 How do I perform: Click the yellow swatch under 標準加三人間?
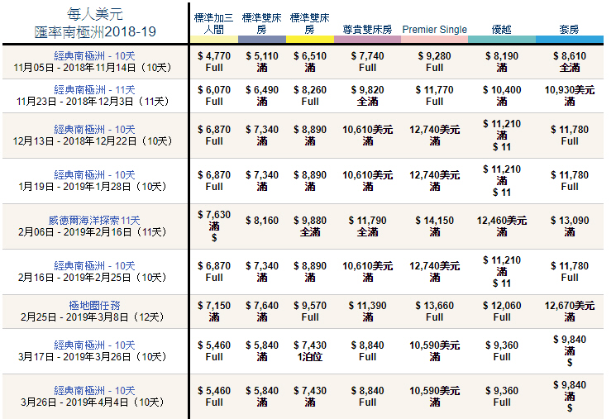coord(214,40)
